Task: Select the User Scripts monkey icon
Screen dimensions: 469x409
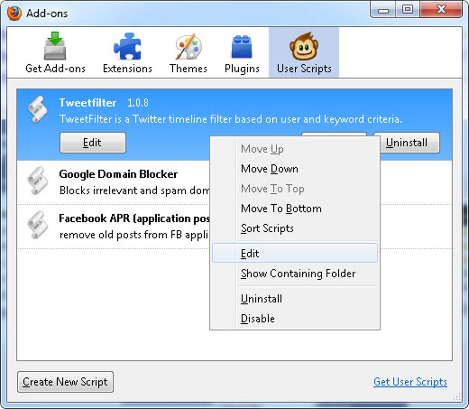Action: (303, 46)
